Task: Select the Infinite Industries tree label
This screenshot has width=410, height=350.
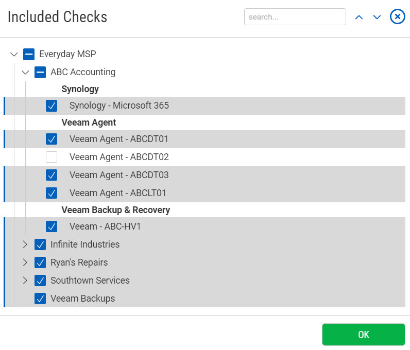Action: click(x=85, y=244)
